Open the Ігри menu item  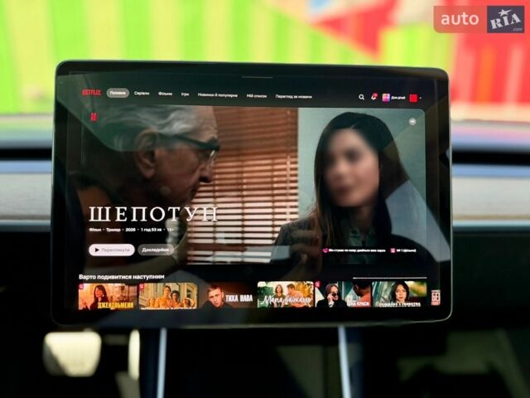[x=185, y=95]
